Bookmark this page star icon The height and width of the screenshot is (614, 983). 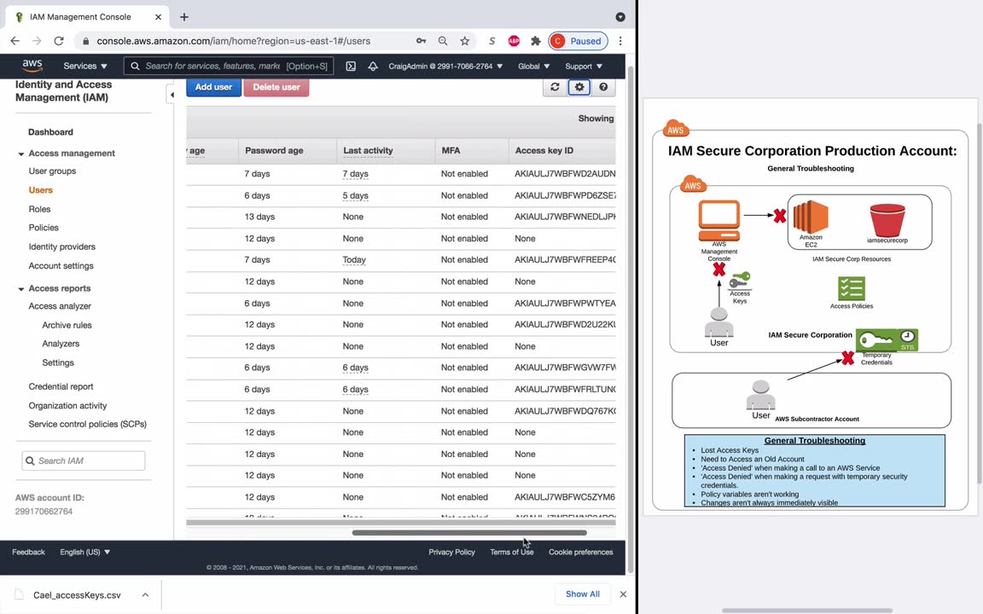(464, 41)
